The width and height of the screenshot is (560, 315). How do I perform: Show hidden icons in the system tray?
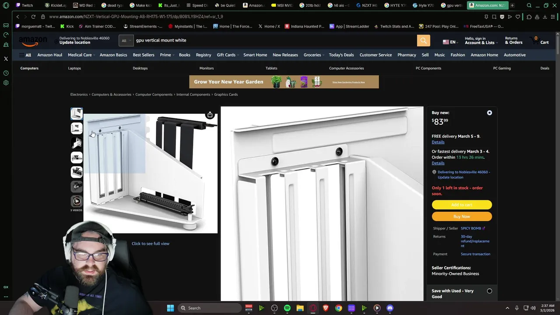(507, 308)
